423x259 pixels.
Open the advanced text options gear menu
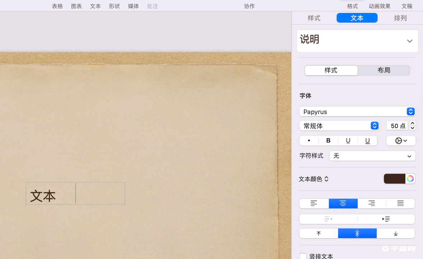[x=400, y=140]
